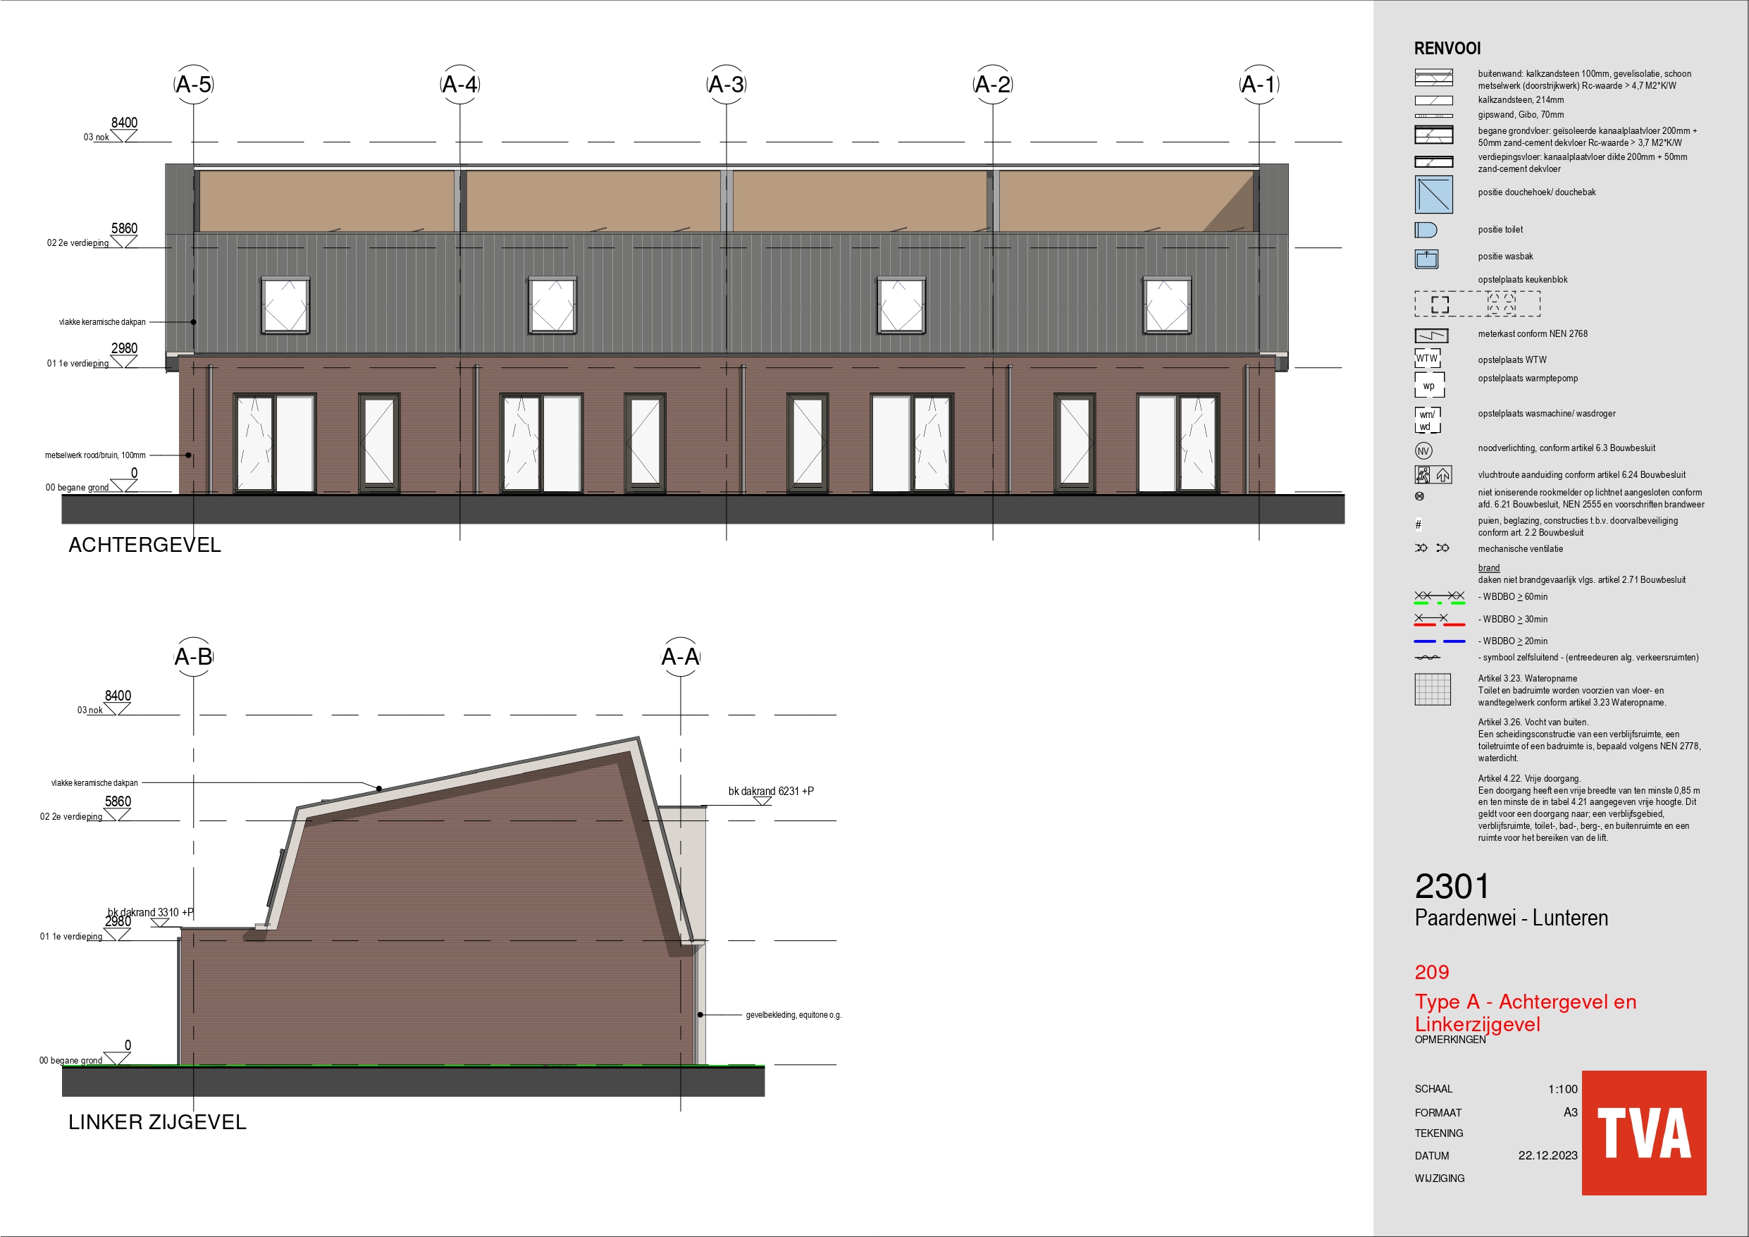
Task: Pick the red WBDBO 30min line sample
Action: tap(1440, 625)
